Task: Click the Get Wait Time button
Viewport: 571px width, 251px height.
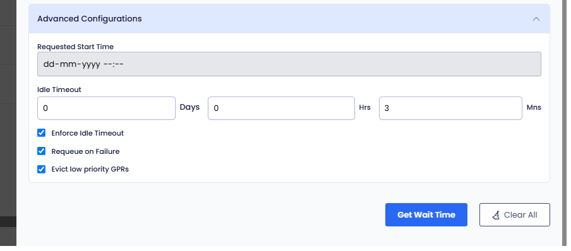Action: coord(426,214)
